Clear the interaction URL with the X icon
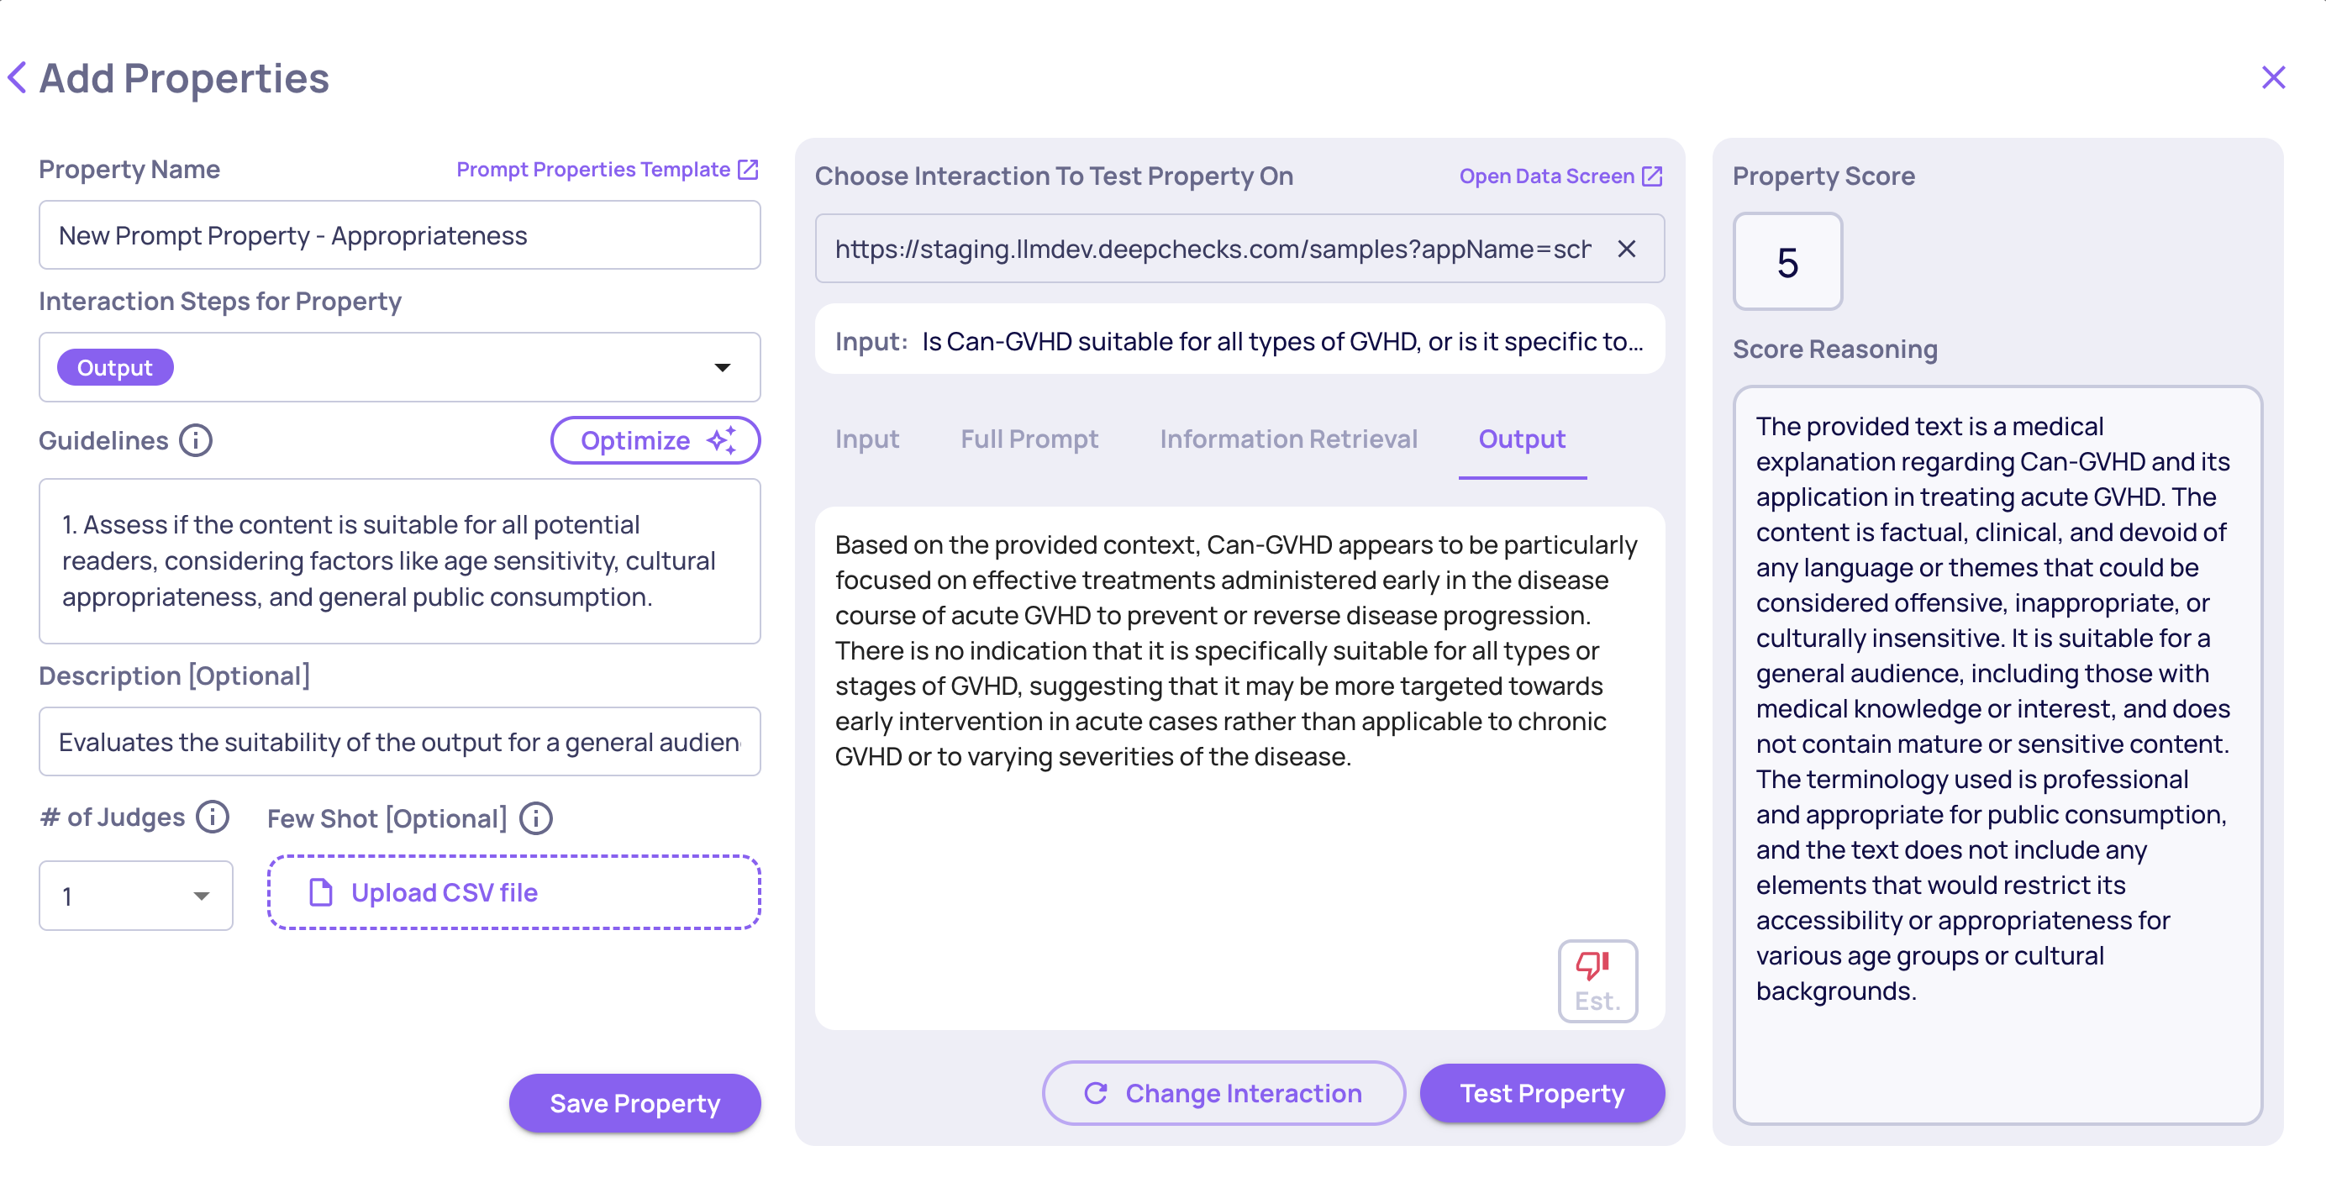 coord(1626,250)
